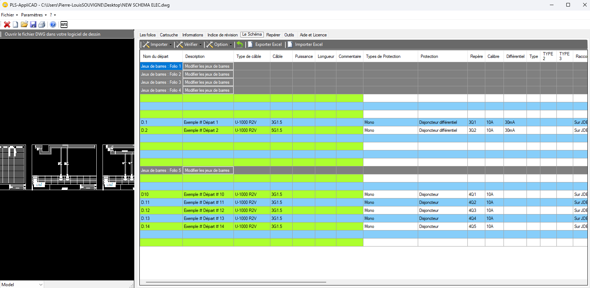Image resolution: width=590 pixels, height=288 pixels.
Task: Open the Model layout dropdown
Action: point(22,284)
